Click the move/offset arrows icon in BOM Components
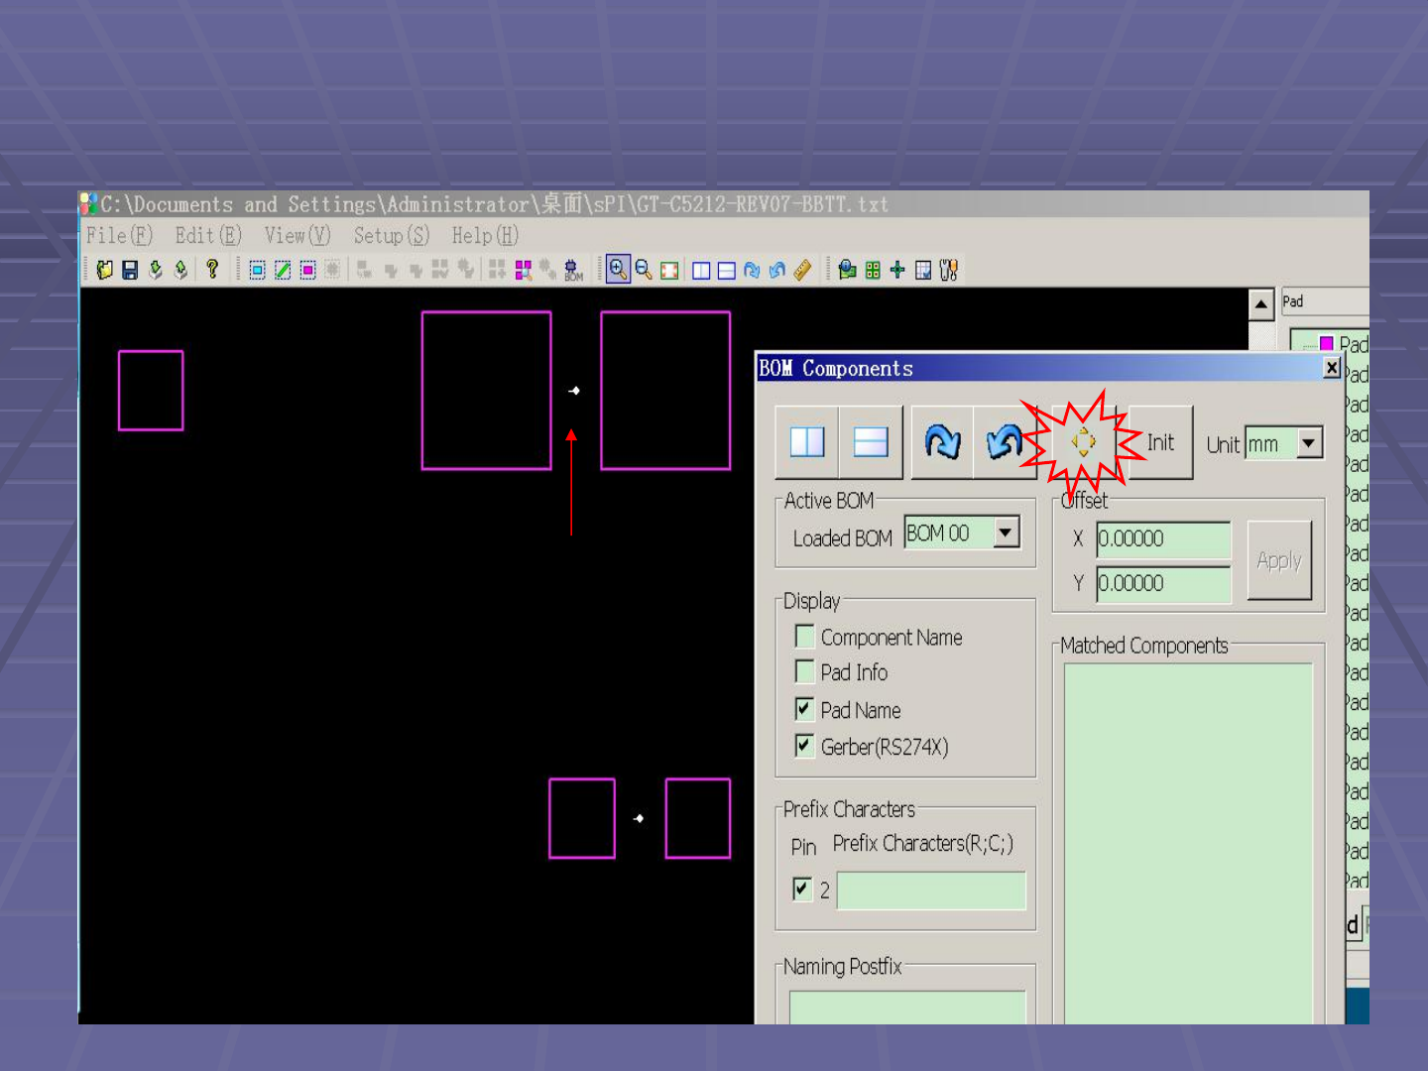 [x=1083, y=442]
